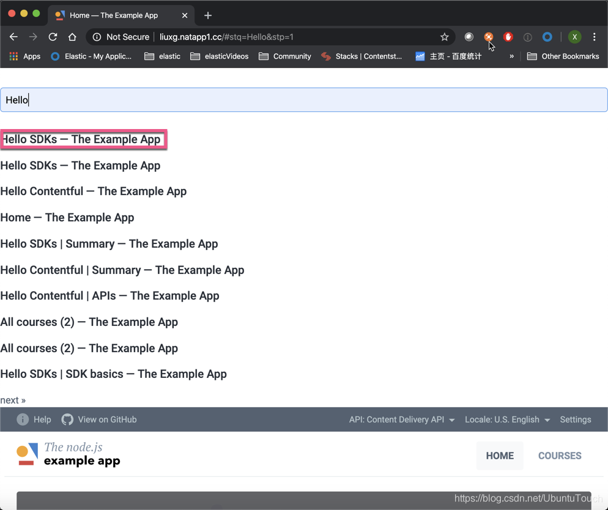Select the HOME navigation tab
This screenshot has height=510, width=608.
pyautogui.click(x=500, y=456)
